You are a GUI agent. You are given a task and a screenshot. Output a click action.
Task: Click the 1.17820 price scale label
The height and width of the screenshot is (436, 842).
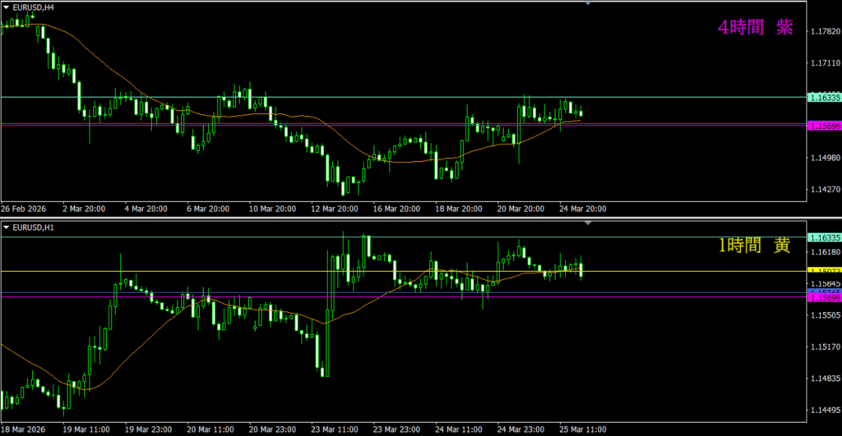(x=824, y=31)
